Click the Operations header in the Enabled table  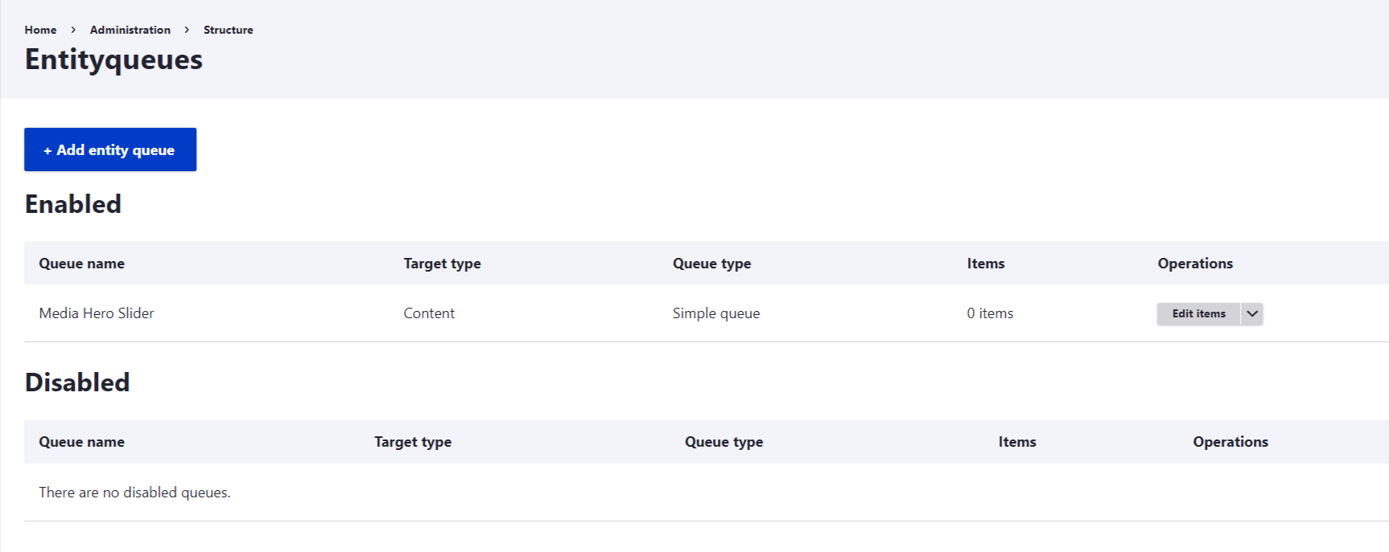[x=1195, y=264]
